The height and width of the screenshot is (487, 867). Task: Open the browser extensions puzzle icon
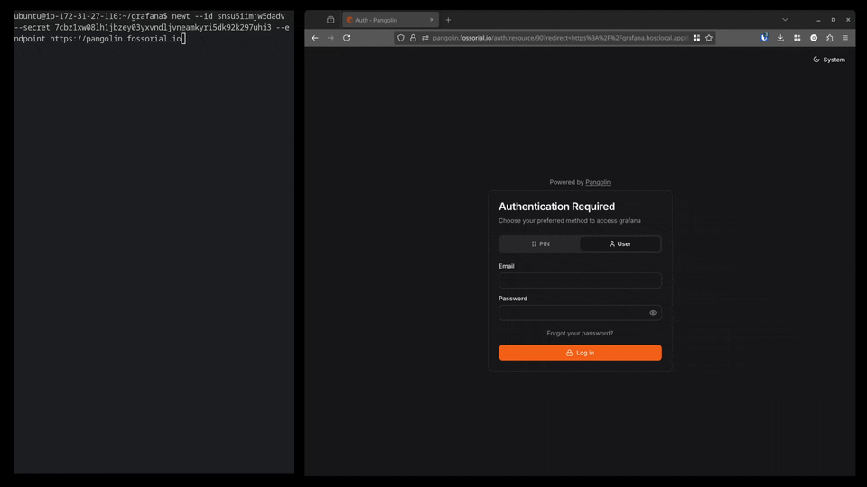(829, 38)
